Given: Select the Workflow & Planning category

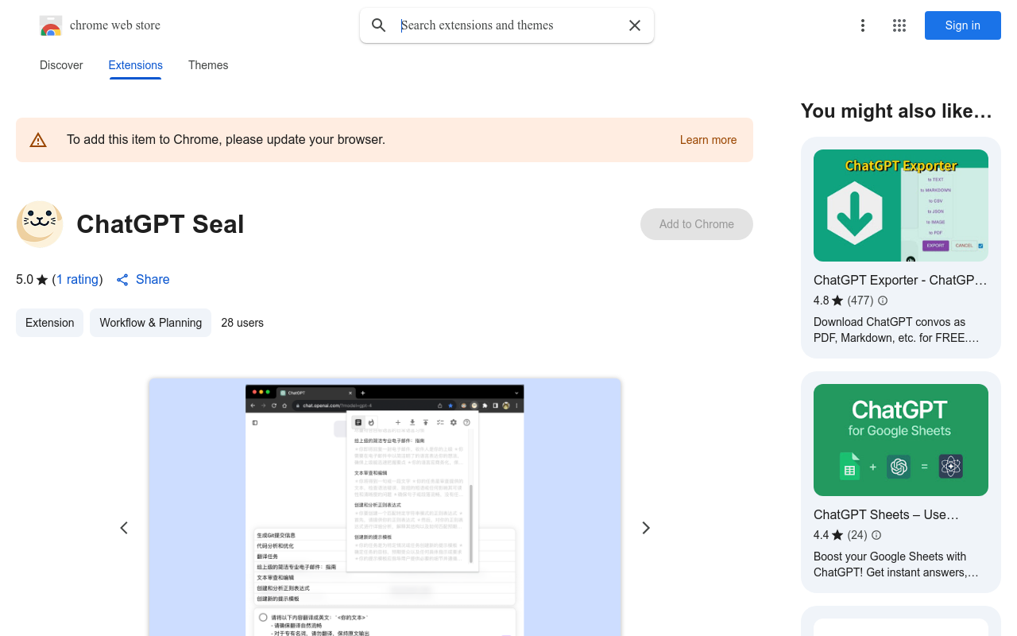Looking at the screenshot, I should click(x=150, y=323).
